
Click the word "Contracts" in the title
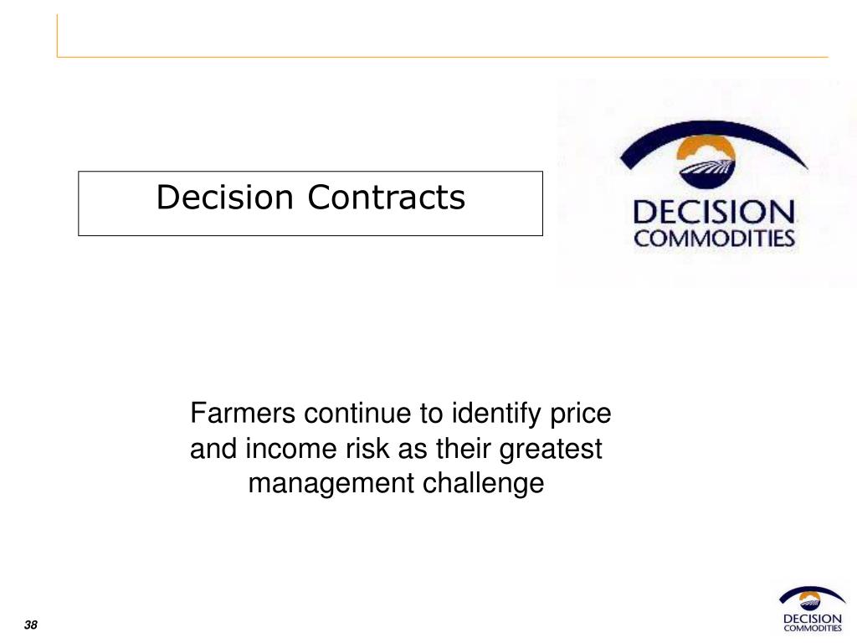[387, 197]
